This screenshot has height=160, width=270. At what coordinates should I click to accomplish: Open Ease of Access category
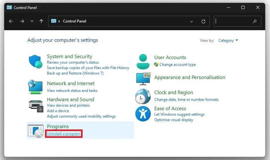[170, 109]
